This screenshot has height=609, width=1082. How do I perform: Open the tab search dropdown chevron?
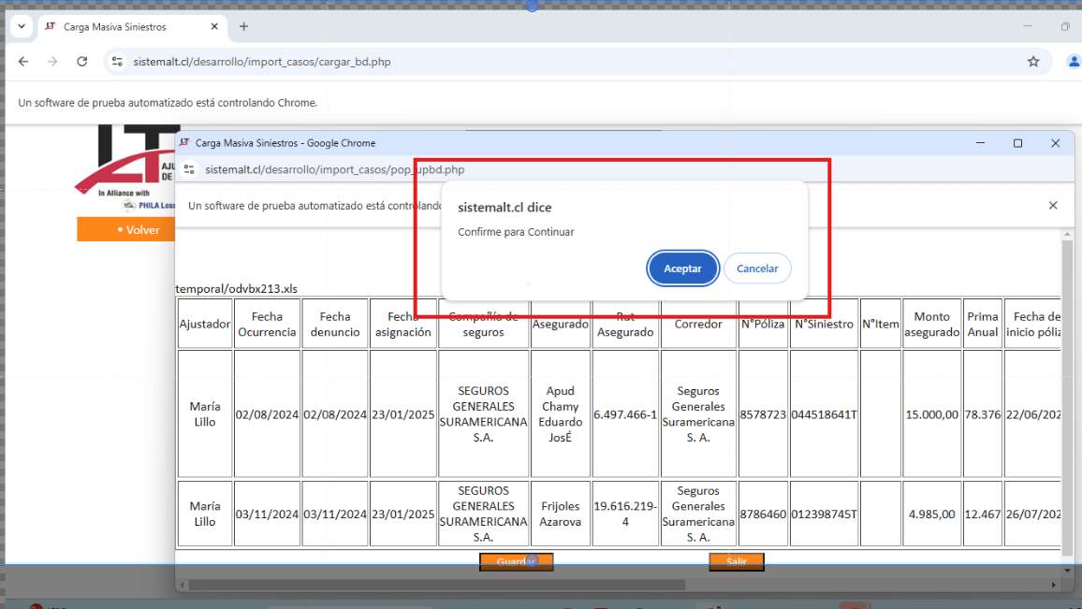21,27
